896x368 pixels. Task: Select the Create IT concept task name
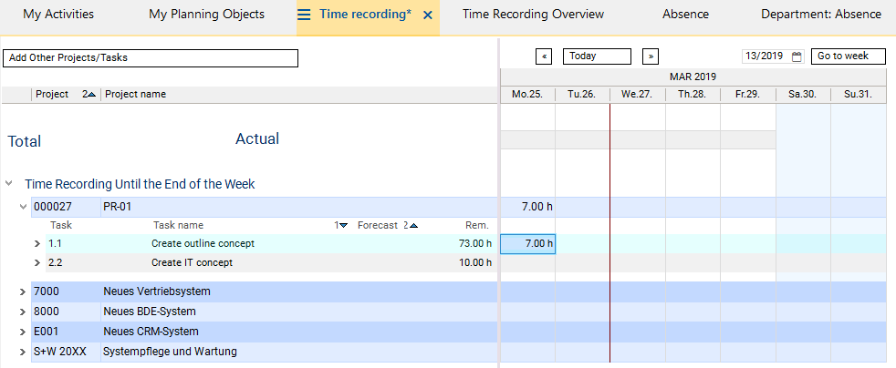point(192,263)
